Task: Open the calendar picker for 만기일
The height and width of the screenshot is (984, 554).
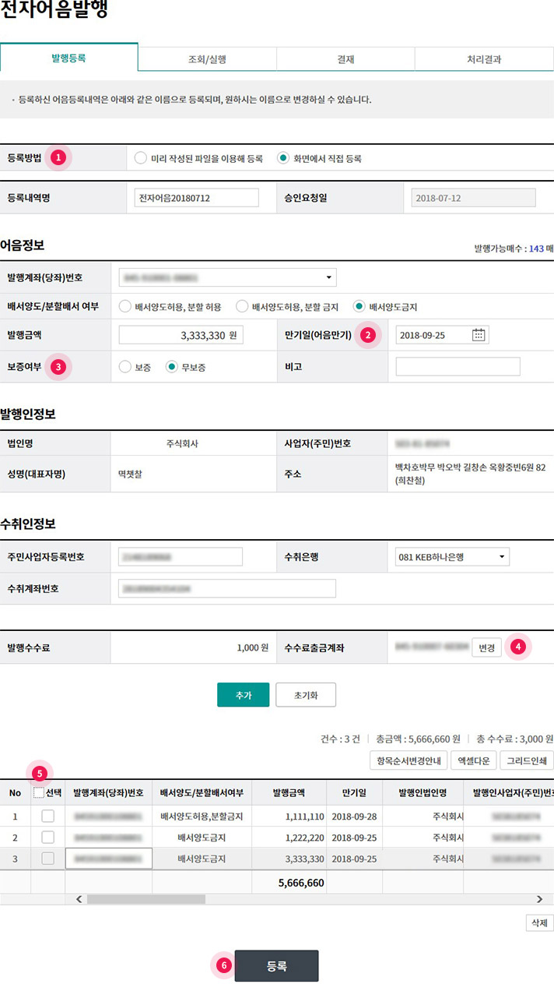Action: point(479,335)
